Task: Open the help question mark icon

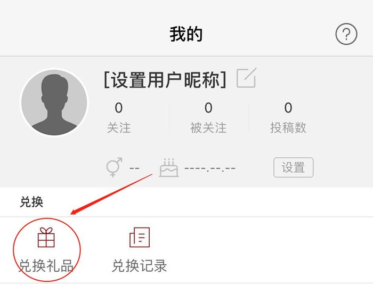Action: (x=346, y=34)
